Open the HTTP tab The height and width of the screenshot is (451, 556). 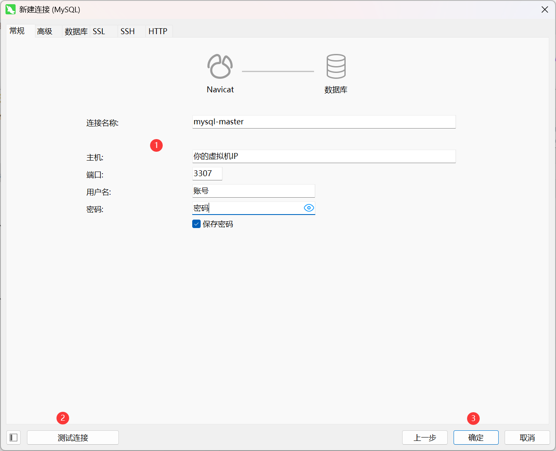pyautogui.click(x=158, y=31)
